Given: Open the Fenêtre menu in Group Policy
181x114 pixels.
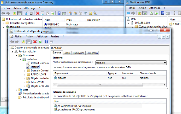Looking at the screenshot, I should (x=55, y=37).
